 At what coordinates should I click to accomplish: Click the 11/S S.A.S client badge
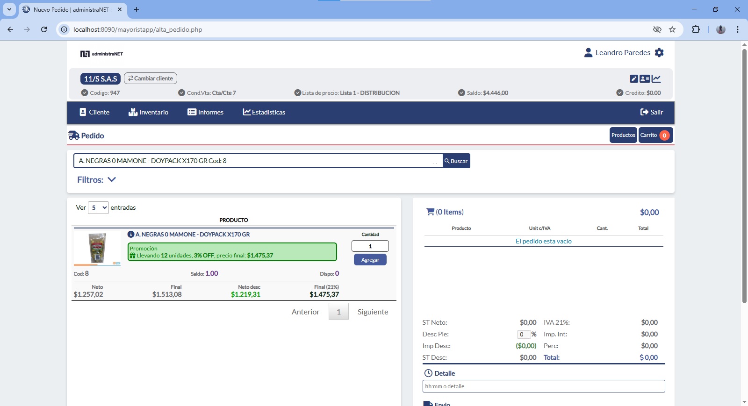pyautogui.click(x=101, y=79)
